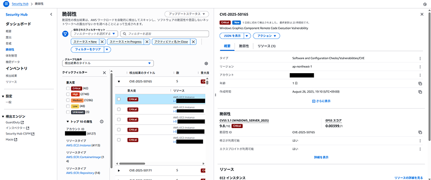
Task: Open Macie external link
Action: [x=11, y=139]
